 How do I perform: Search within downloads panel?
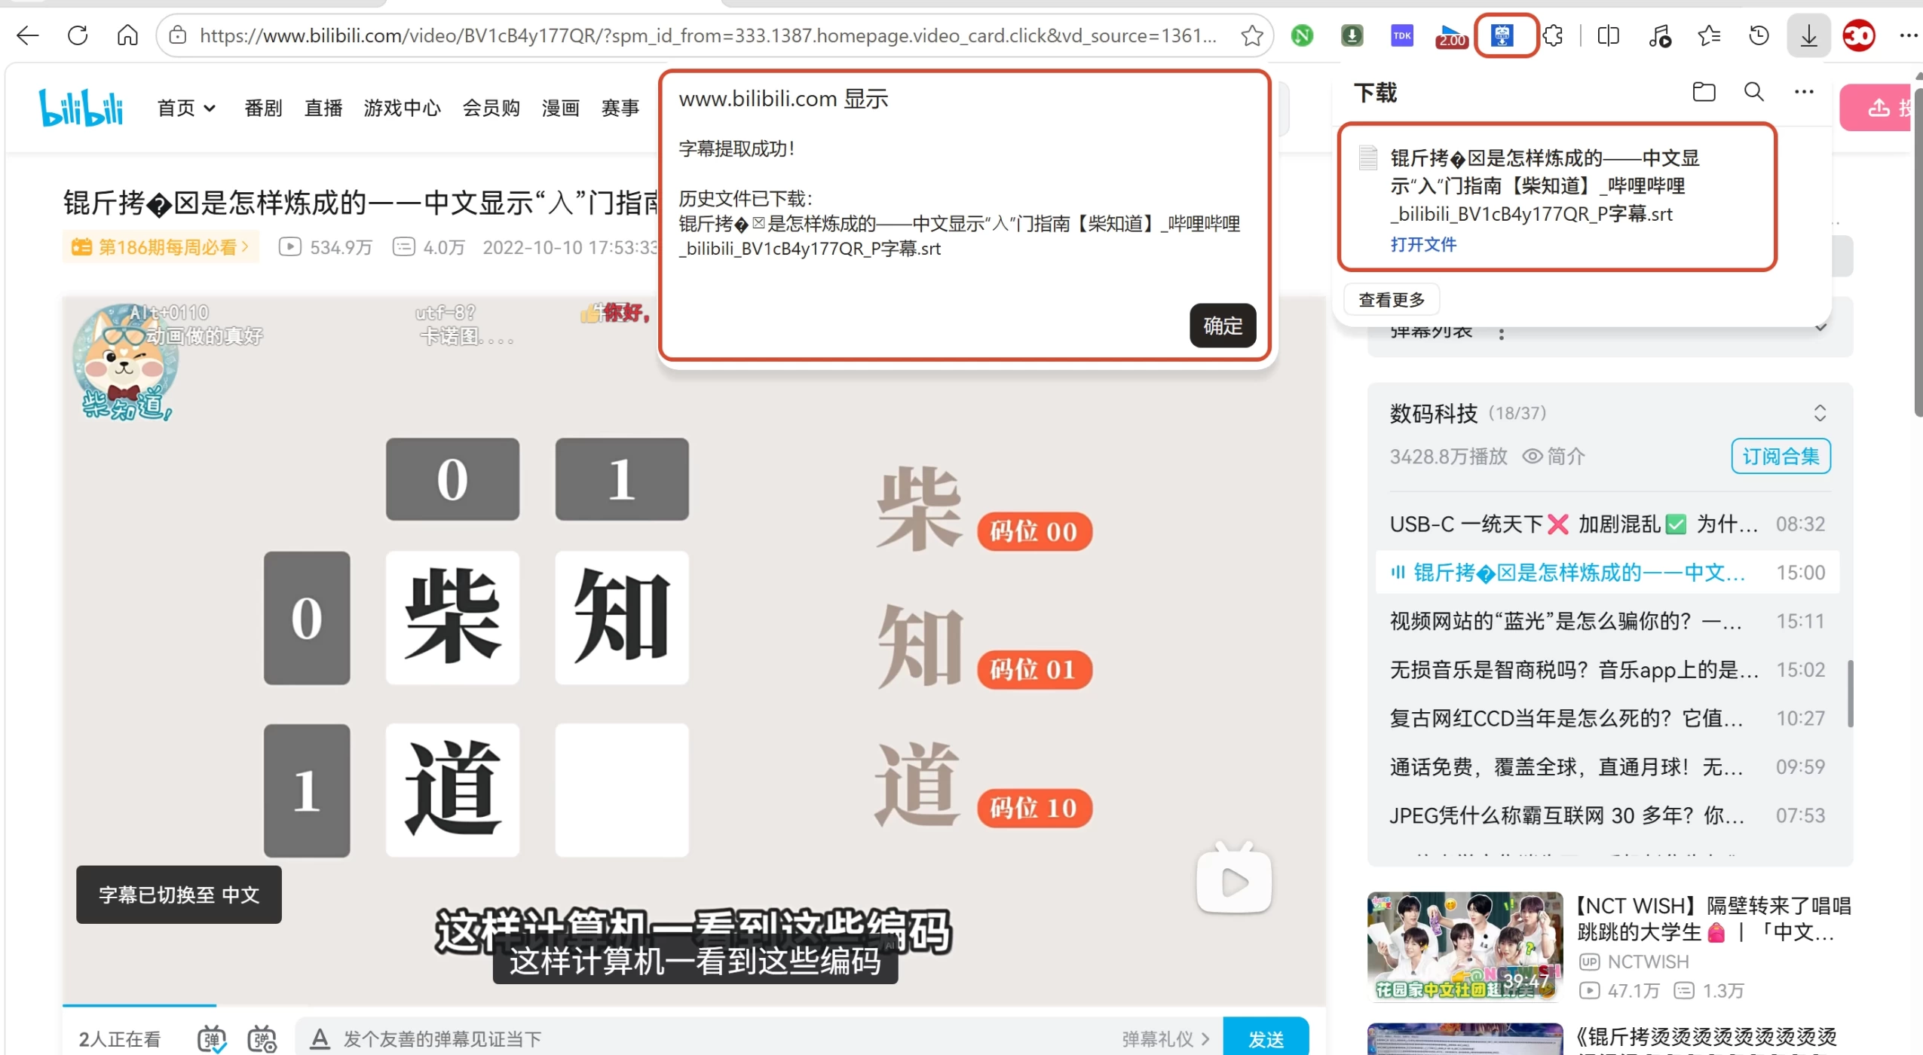[1754, 92]
